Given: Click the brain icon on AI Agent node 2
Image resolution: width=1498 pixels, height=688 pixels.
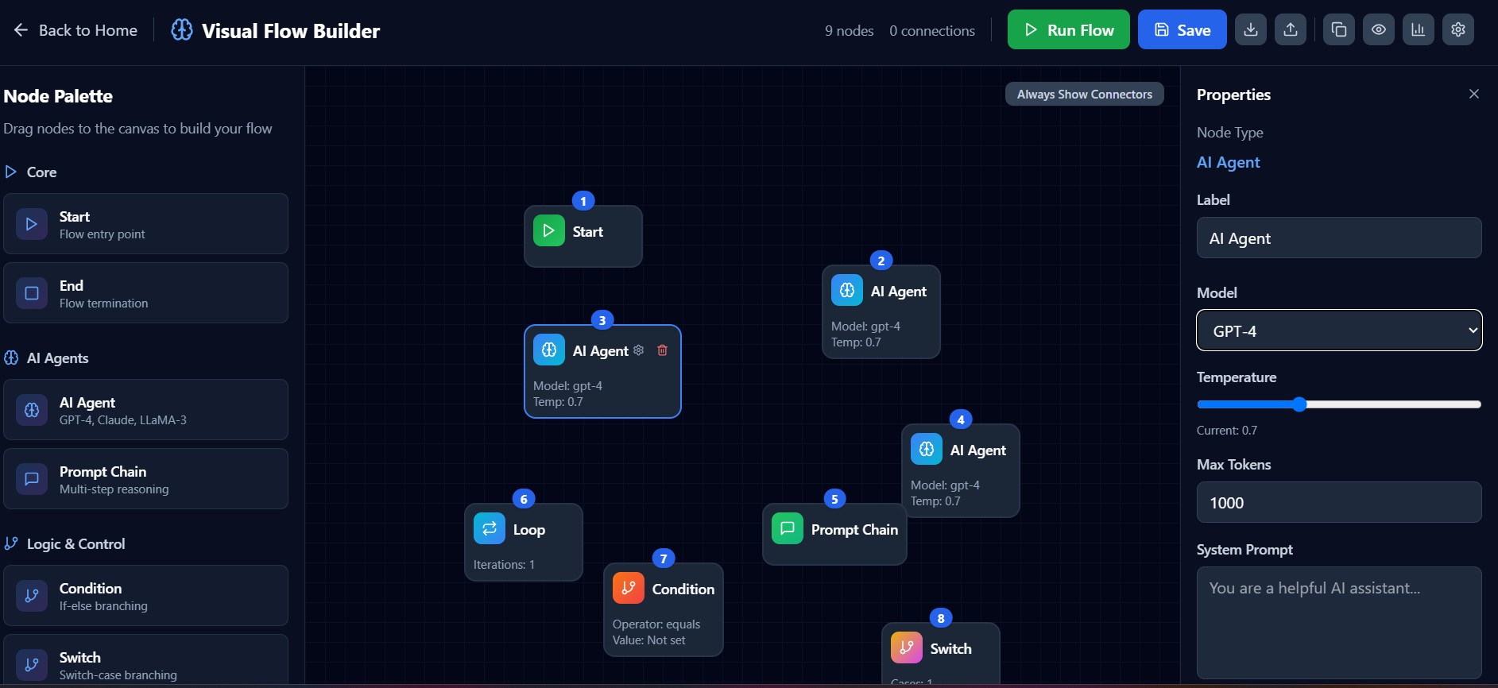Looking at the screenshot, I should [x=847, y=290].
